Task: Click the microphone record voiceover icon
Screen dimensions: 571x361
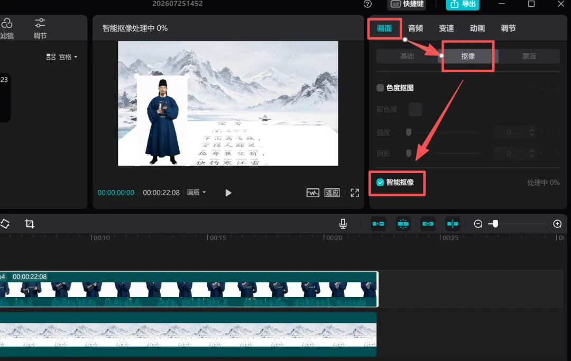Action: pyautogui.click(x=343, y=224)
